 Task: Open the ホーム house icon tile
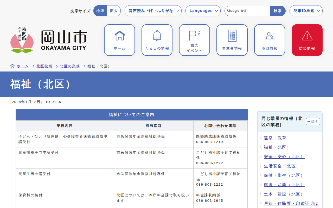pos(119,40)
